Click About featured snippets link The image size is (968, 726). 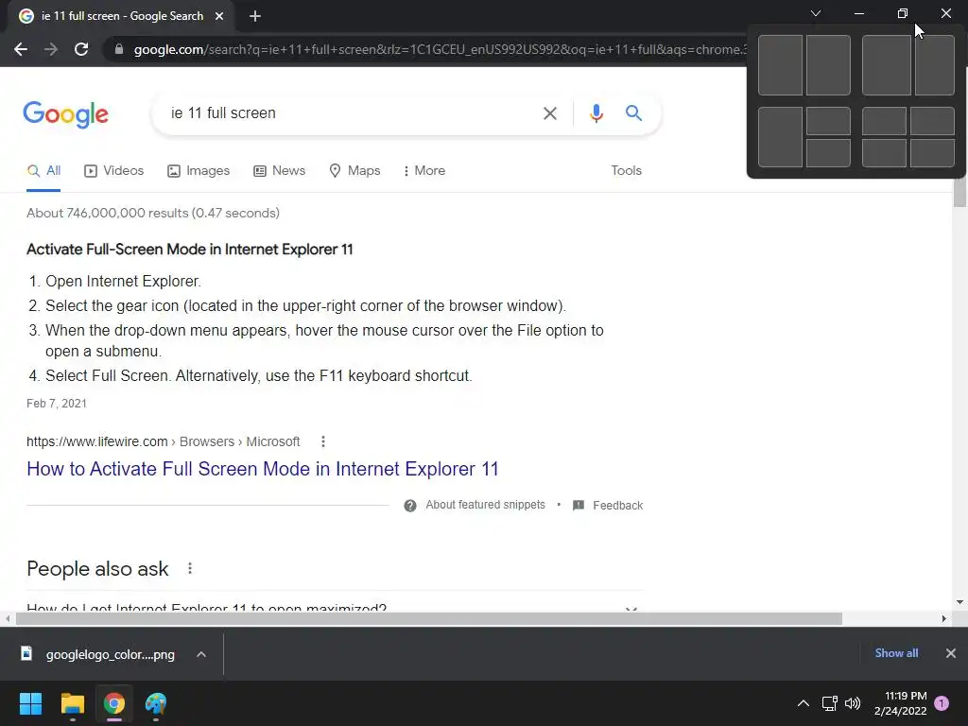tap(485, 505)
